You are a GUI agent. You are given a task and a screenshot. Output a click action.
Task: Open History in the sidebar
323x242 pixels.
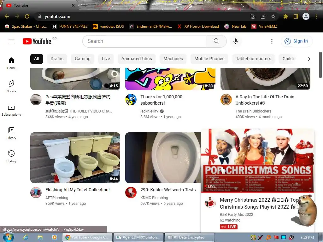coord(11,156)
